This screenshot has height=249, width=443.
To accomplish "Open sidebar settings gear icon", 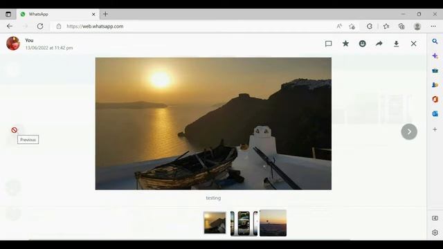I will tap(435, 232).
